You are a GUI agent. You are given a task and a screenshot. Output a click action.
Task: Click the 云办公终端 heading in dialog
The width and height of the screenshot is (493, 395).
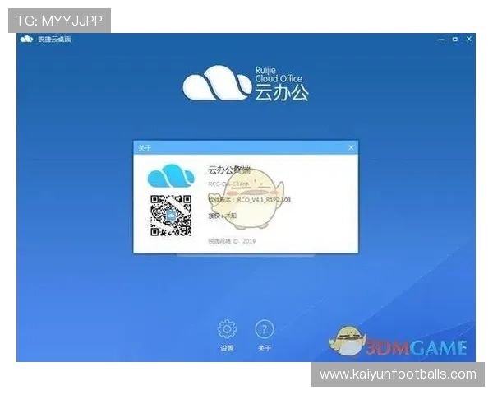pos(230,170)
